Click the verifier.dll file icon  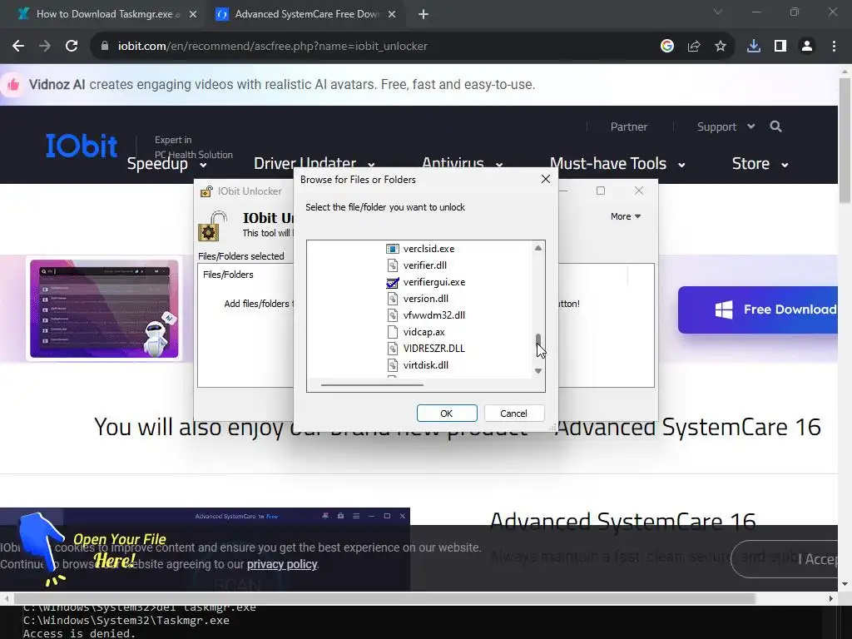(x=393, y=265)
